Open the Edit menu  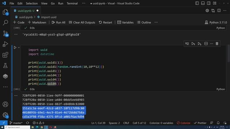tap(20, 3)
